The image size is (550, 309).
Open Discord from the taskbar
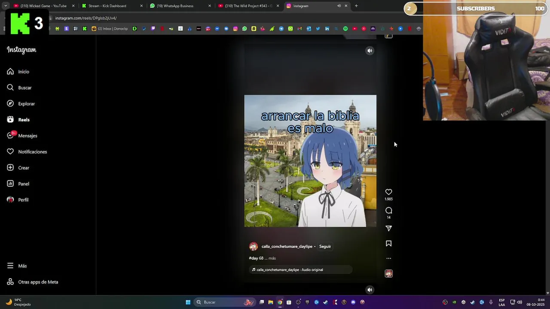point(353,302)
